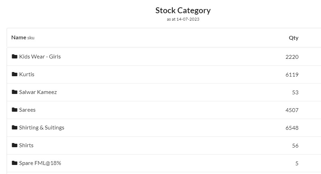The image size is (321, 174).
Task: Click the Sarees folder icon
Action: [15, 110]
